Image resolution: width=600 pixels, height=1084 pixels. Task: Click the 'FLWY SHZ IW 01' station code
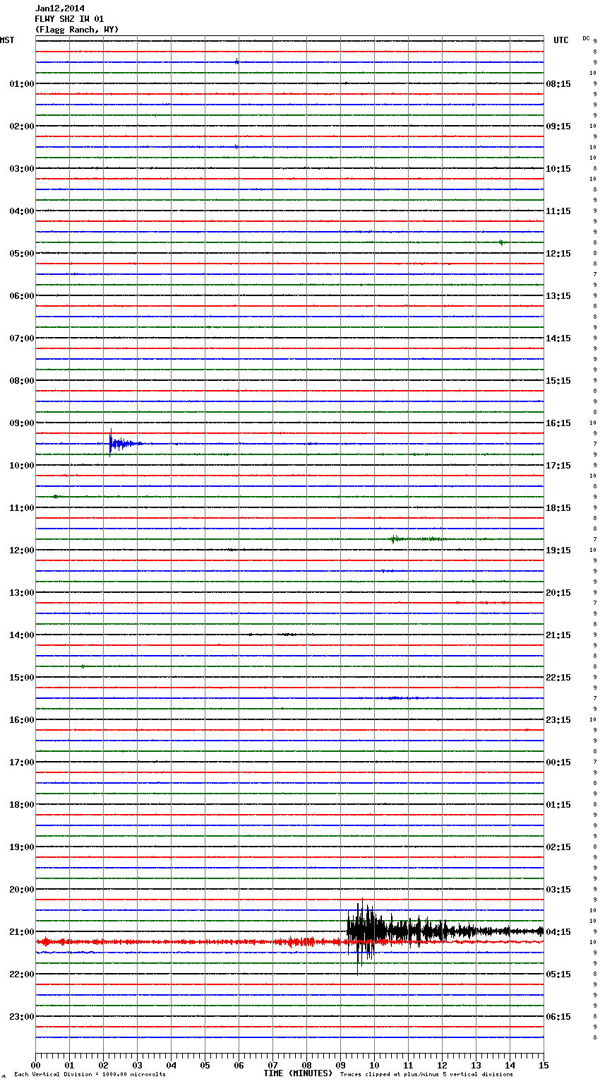point(69,19)
